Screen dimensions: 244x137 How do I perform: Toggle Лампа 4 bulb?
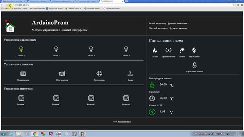point(126,49)
